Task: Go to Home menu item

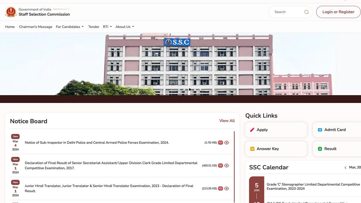Action: coord(10,27)
